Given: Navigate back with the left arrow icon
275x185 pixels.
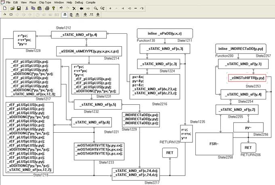Looking at the screenshot, I should [x=81, y=8].
